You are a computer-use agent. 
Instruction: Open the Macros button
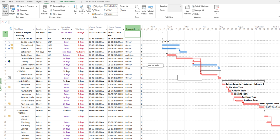(216, 10)
